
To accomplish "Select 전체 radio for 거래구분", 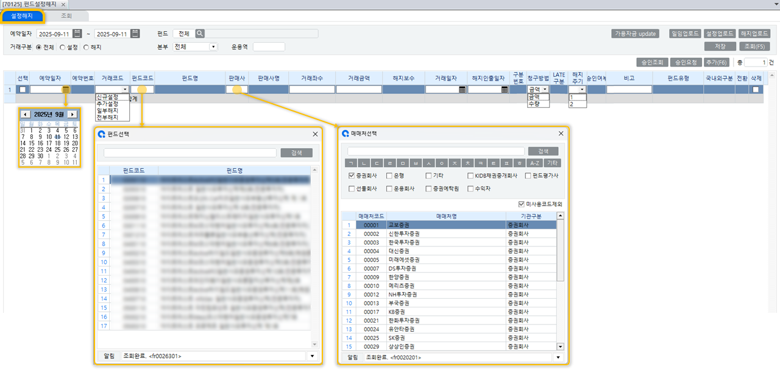I will (39, 47).
